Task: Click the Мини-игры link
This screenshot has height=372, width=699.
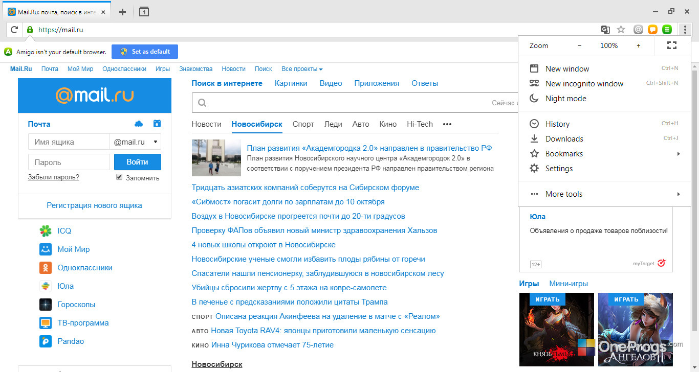Action: 569,284
